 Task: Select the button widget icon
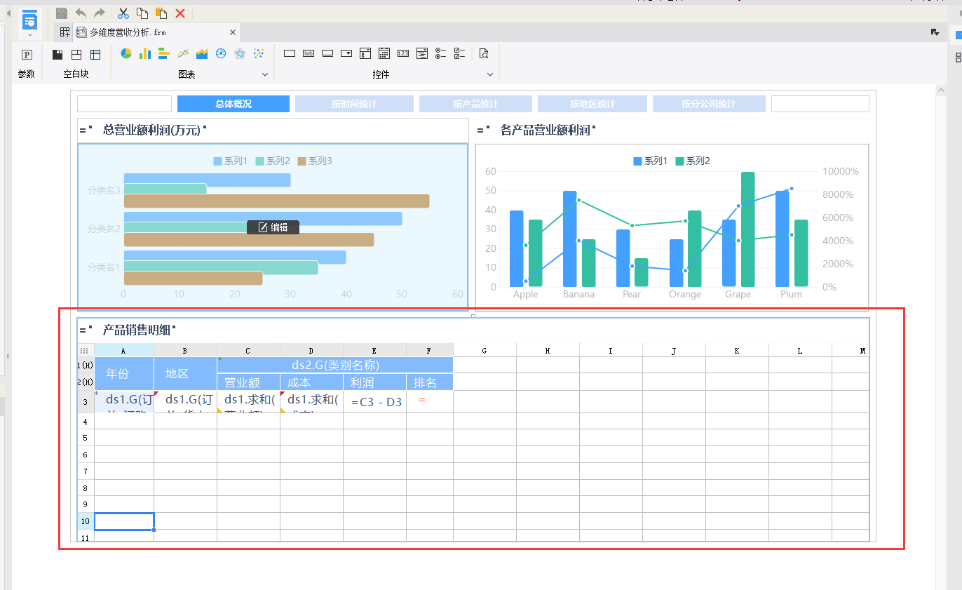327,53
